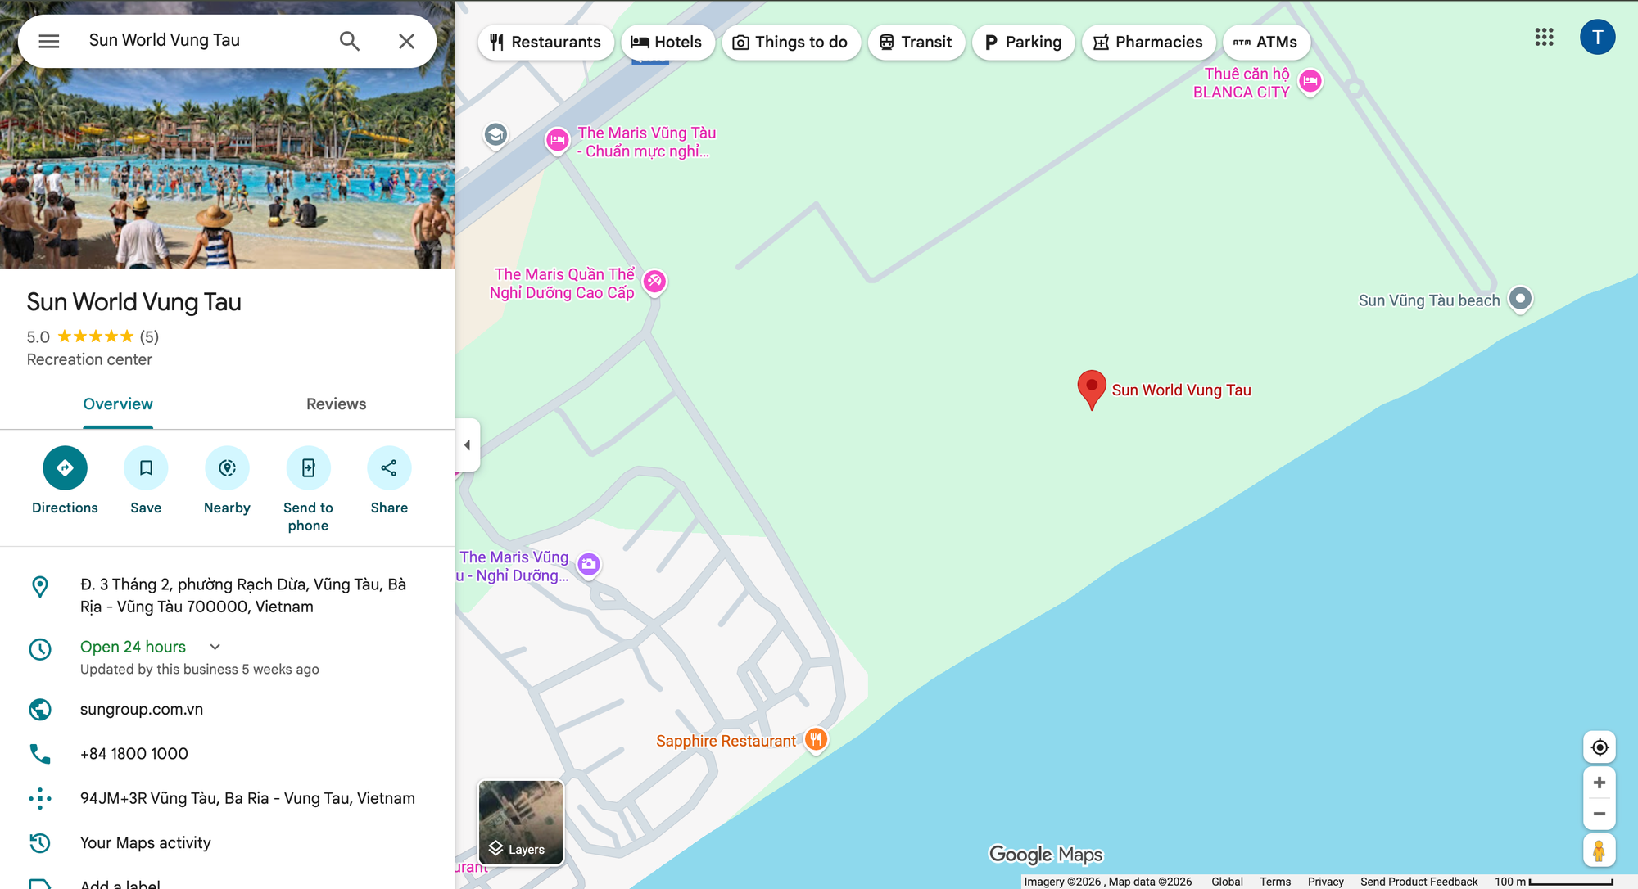
Task: Clear the search with X icon
Action: tap(407, 41)
